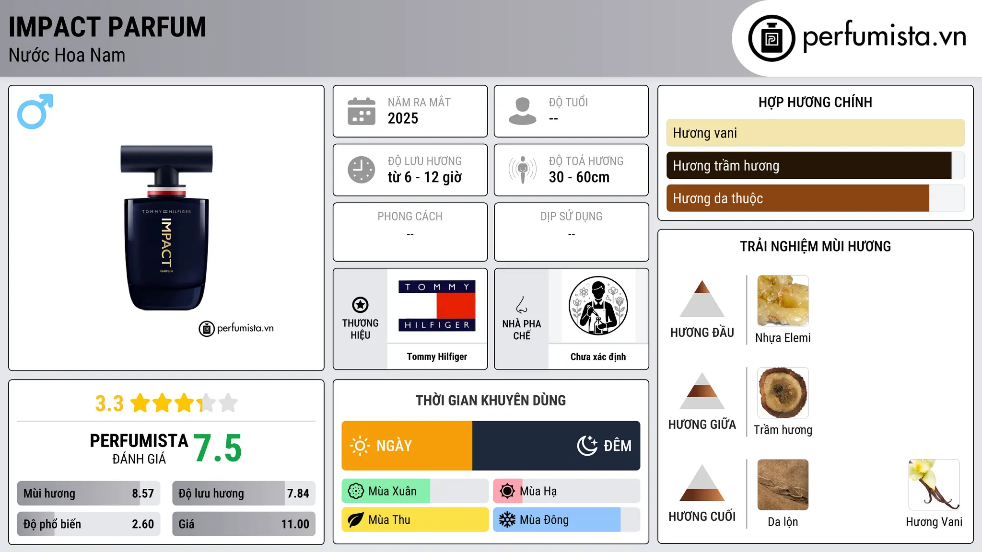Click the leaf icon for Mùa Thu
Screen dimensions: 982x552
pos(356,520)
